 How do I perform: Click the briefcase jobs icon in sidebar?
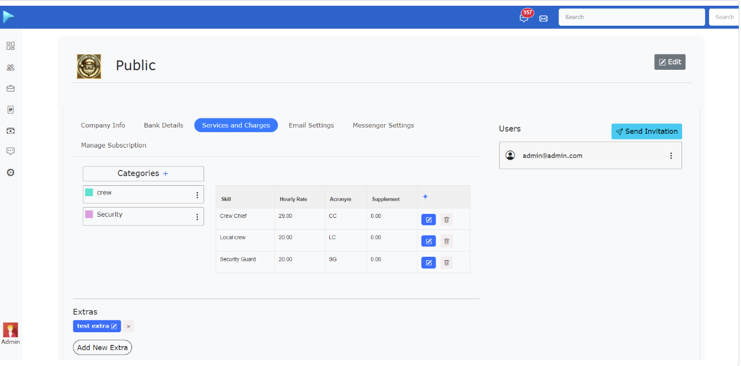coord(10,88)
